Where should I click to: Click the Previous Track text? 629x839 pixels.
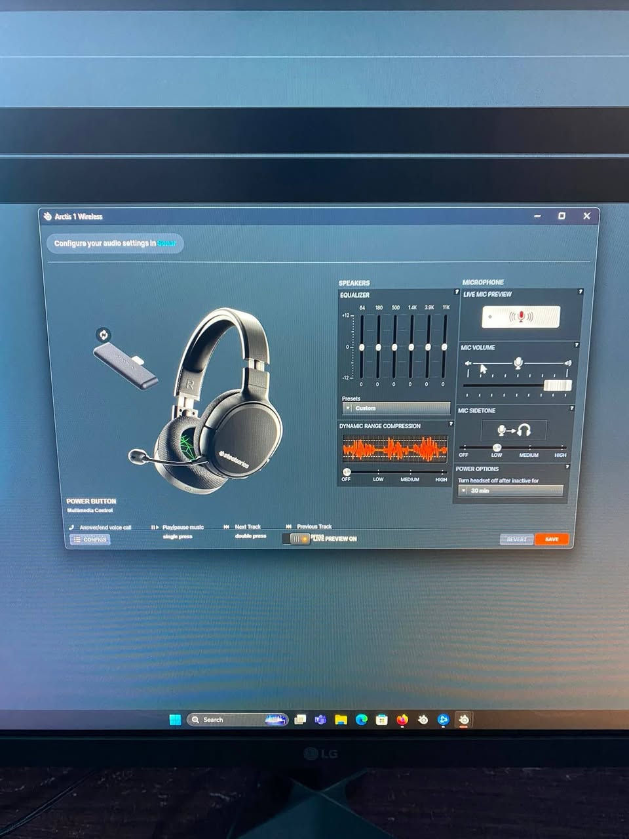pos(314,526)
